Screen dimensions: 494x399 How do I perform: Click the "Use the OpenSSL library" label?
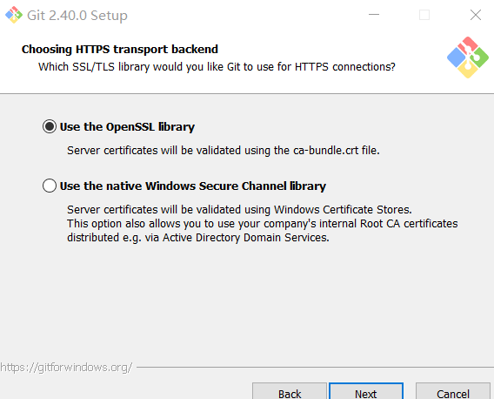[x=127, y=127]
